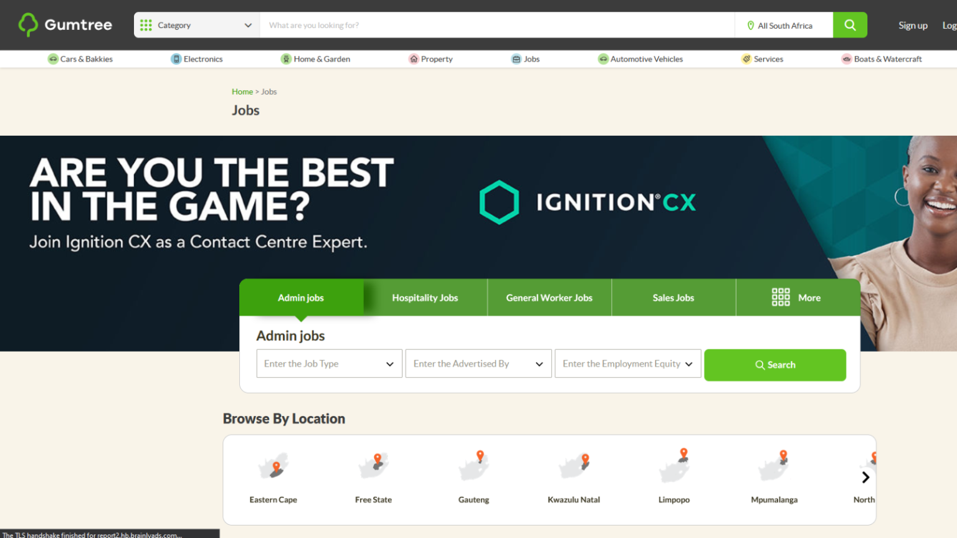Open the Employment Equity dropdown
The height and width of the screenshot is (538, 957).
click(627, 364)
